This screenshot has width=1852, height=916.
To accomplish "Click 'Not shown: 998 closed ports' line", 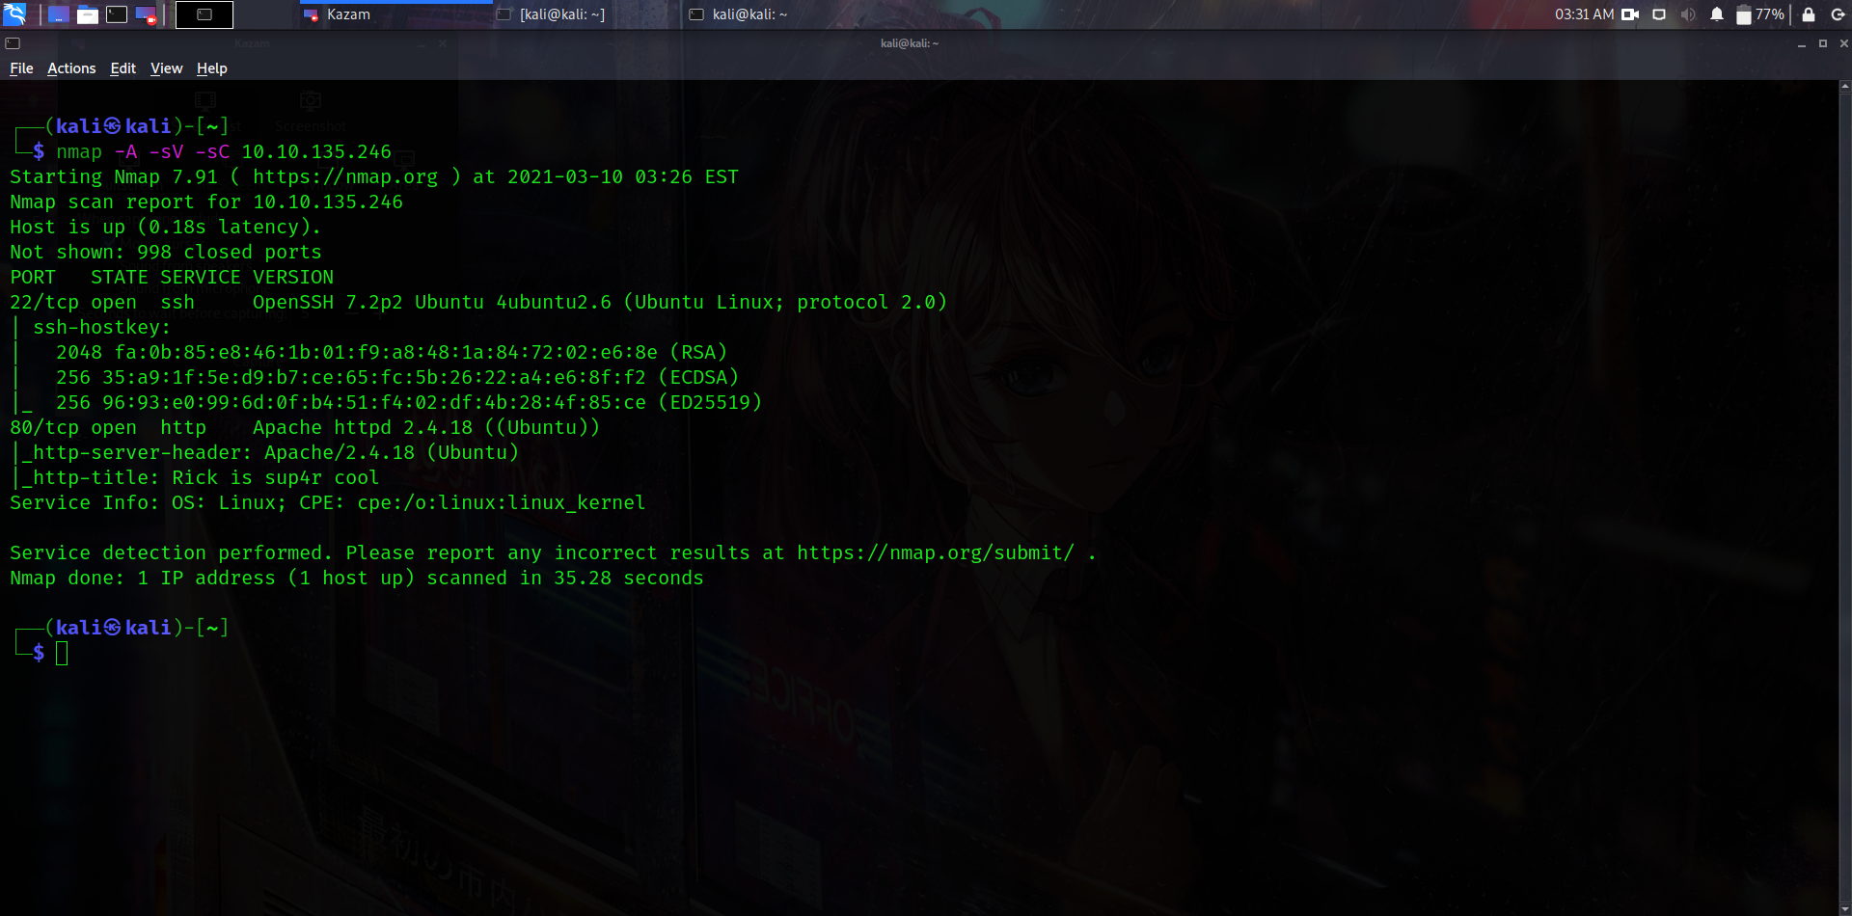I will pos(166,253).
